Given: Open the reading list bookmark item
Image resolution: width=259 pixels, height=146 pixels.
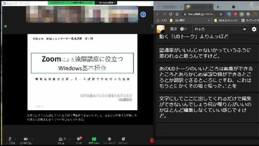Looking at the screenshot, I should pos(250,20).
